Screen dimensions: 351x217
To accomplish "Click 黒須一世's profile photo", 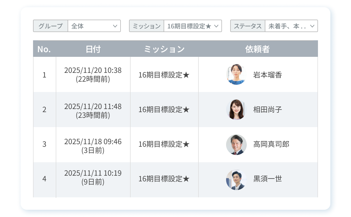I will (236, 179).
